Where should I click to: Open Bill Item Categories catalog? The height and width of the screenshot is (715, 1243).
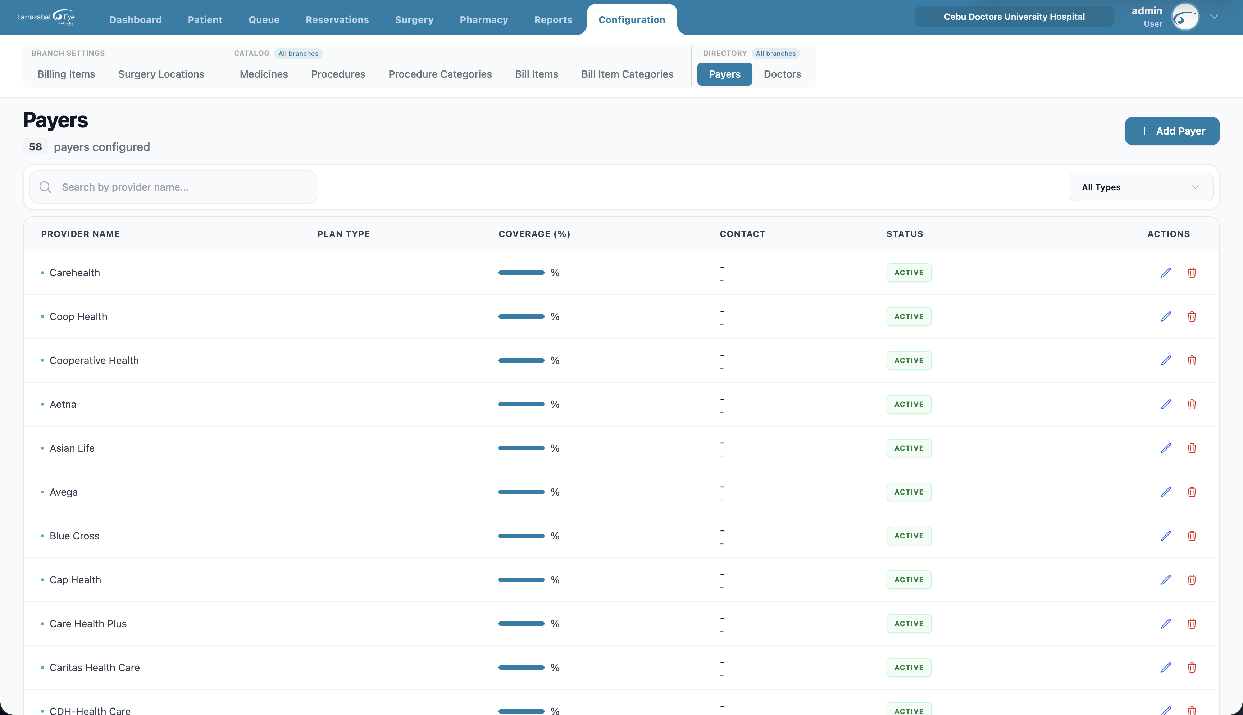click(x=627, y=74)
